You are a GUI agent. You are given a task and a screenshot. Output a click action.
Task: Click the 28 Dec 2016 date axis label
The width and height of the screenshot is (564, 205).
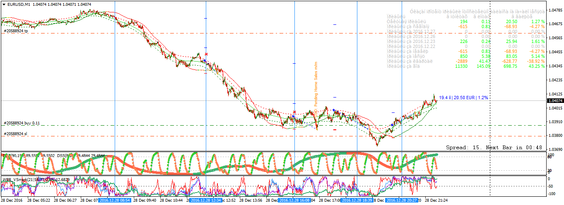[x=12, y=200]
